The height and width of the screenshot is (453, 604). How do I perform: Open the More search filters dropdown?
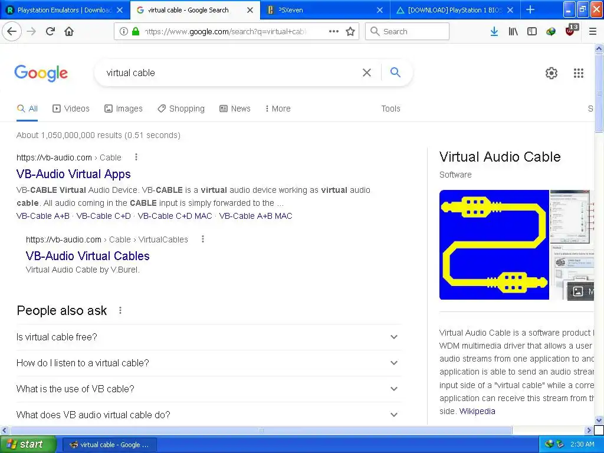click(x=278, y=109)
